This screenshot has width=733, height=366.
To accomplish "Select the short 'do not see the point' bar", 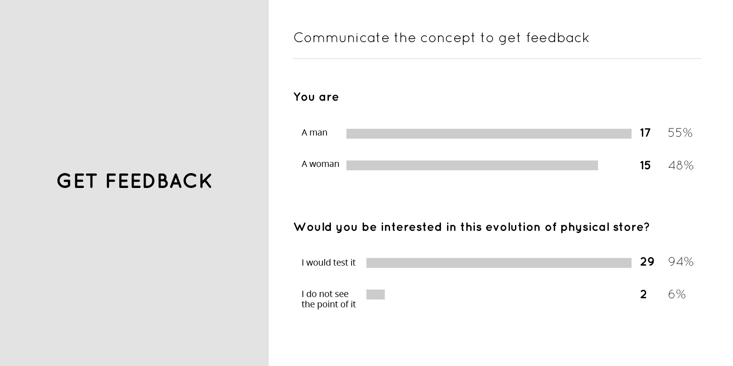I will pos(376,295).
